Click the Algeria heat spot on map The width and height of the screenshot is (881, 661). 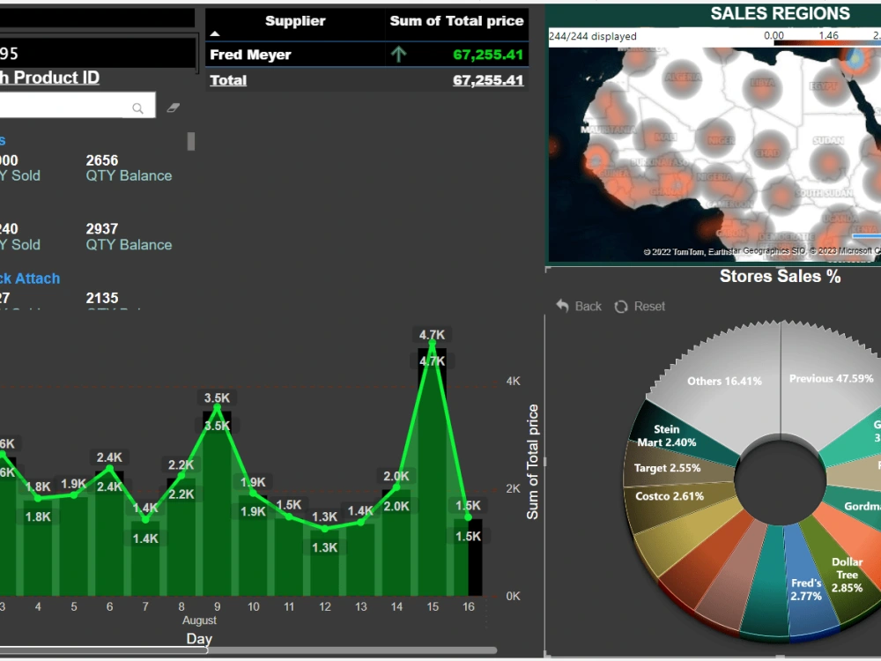point(683,78)
